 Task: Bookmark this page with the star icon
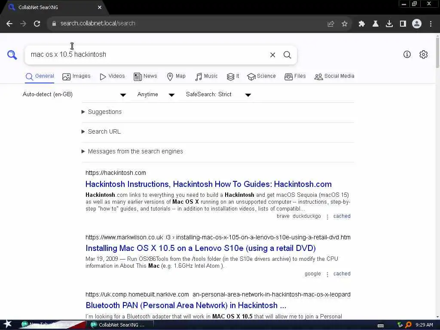click(345, 24)
